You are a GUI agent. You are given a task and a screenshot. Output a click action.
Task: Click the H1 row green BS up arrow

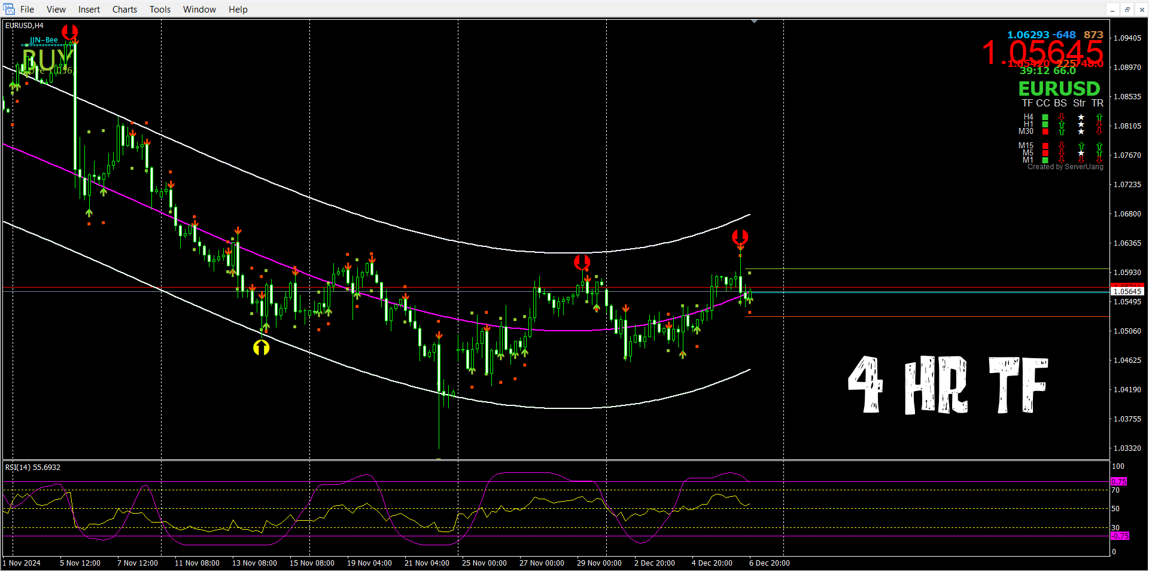click(x=1062, y=124)
